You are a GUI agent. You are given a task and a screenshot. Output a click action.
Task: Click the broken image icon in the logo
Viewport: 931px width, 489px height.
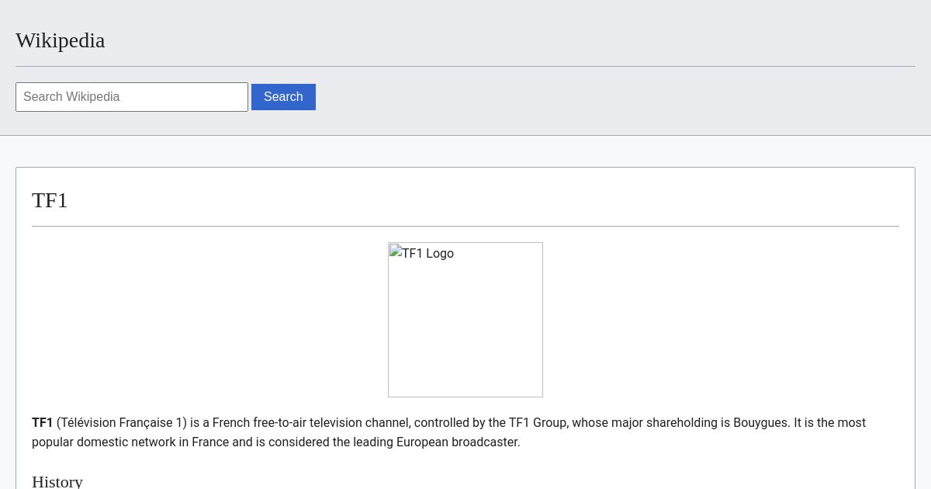[x=395, y=251]
